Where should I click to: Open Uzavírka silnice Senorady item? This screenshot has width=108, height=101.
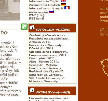[48, 52]
